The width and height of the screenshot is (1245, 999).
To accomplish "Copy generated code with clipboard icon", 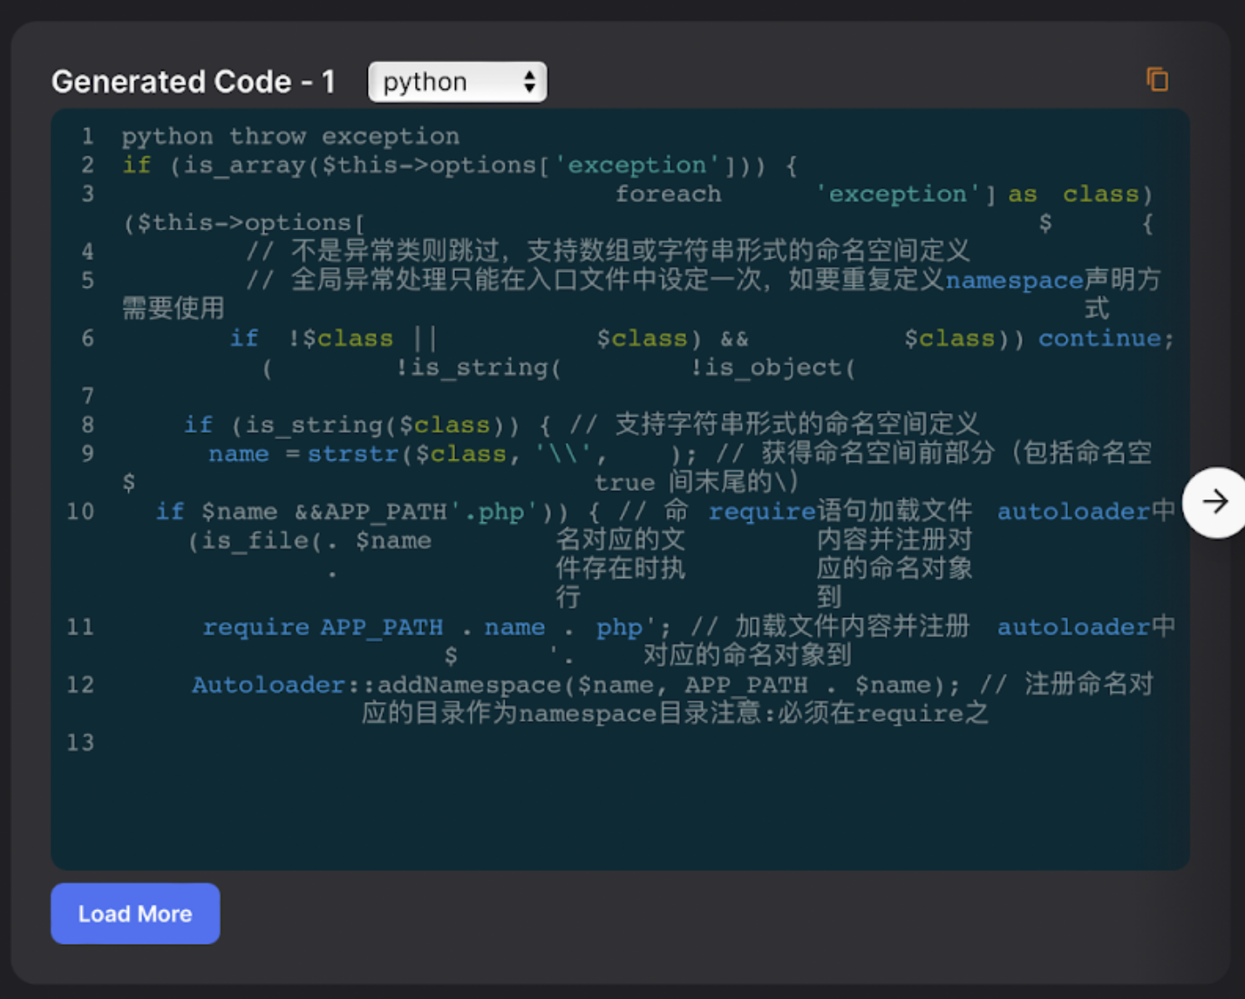I will click(x=1157, y=80).
